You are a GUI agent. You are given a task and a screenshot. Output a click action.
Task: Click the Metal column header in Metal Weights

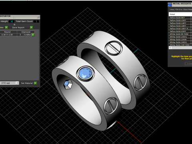[180, 14]
